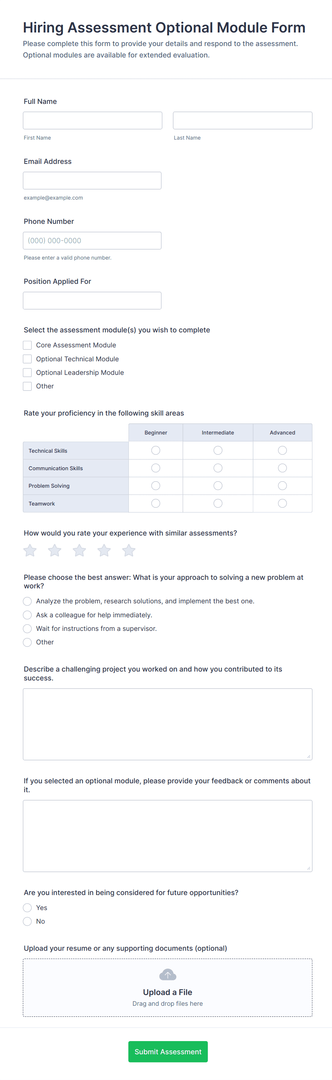Focus the First Name field
Image resolution: width=332 pixels, height=1080 pixels.
coord(93,120)
